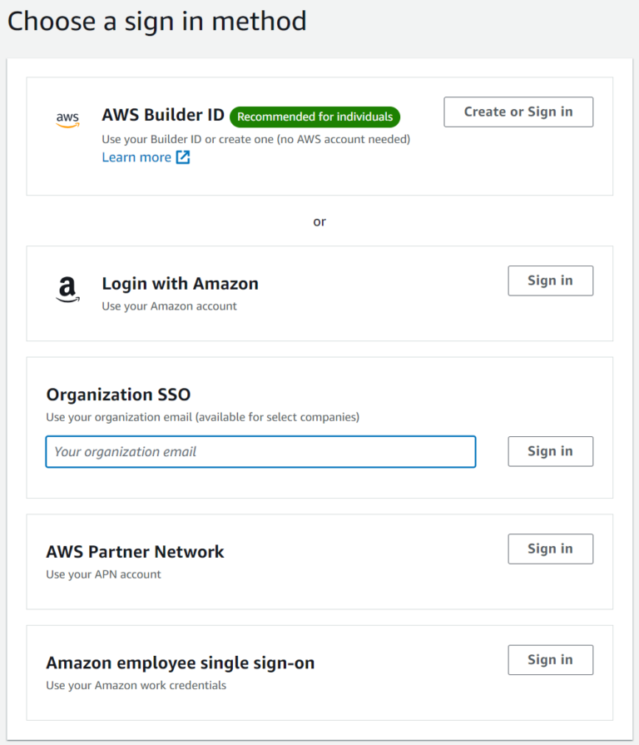
Task: Click the Amazon employee single sign-on heading
Action: (x=181, y=663)
